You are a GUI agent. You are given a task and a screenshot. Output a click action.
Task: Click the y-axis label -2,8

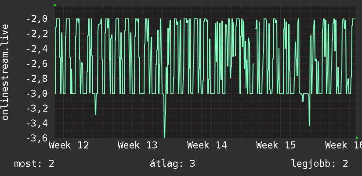[36, 79]
